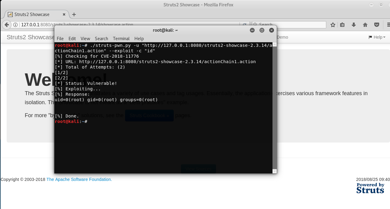Screen dimensions: 390x209
Task: Click terminal scrollbar down arrow
Action: tap(275, 171)
